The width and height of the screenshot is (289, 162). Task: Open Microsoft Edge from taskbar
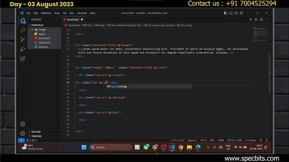[198, 147]
